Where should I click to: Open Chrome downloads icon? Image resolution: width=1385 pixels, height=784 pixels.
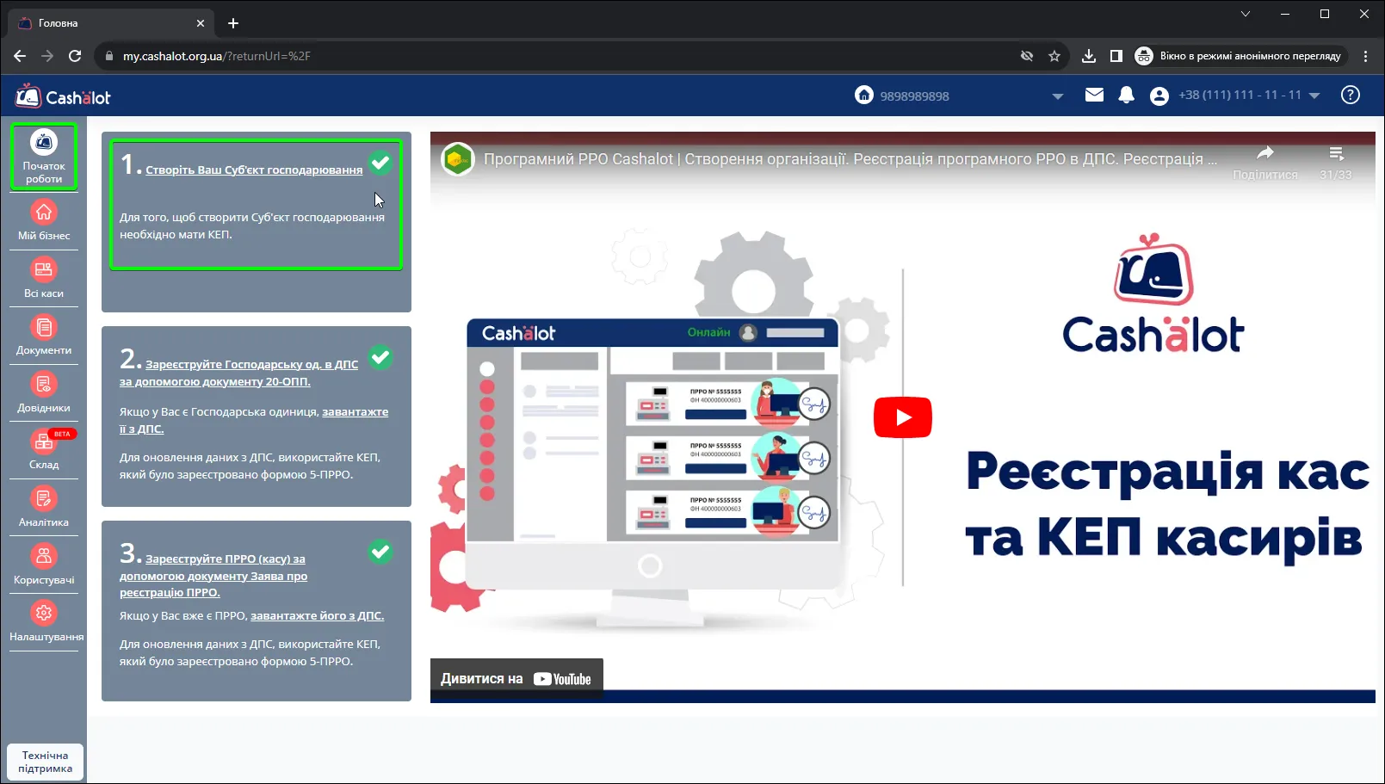tap(1088, 56)
